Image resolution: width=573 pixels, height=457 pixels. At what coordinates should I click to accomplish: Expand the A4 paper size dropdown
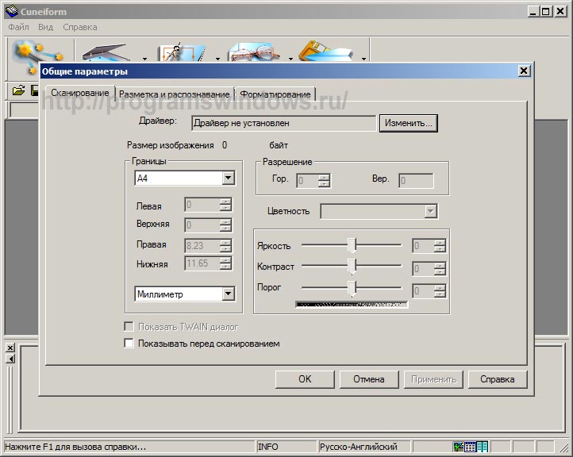pos(229,179)
